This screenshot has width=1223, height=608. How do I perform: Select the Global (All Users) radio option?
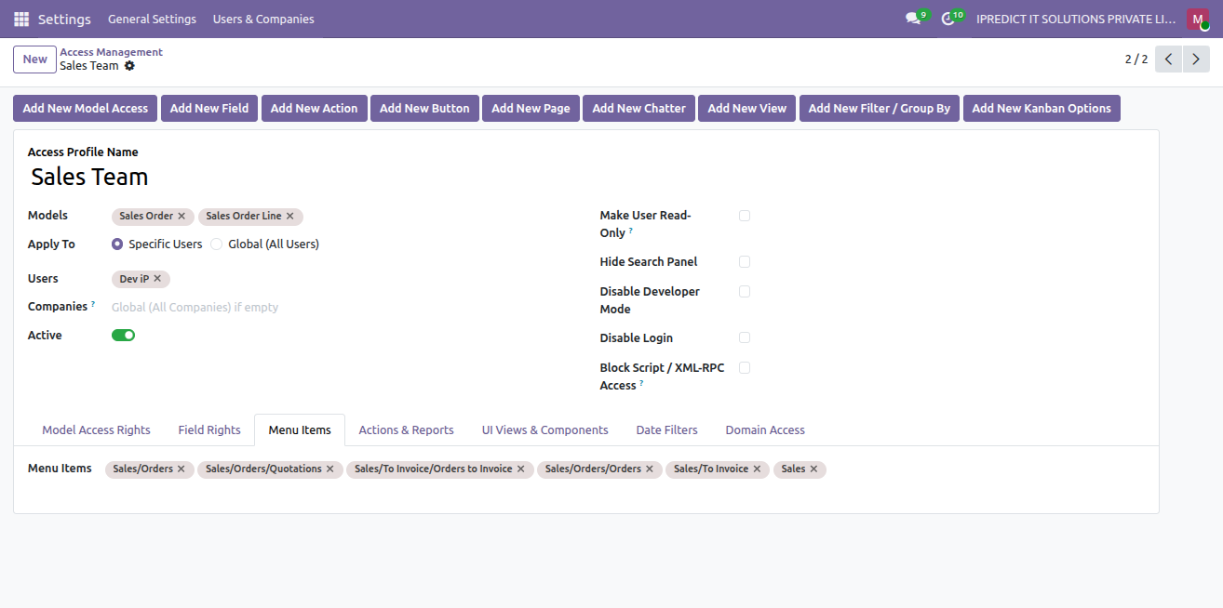point(217,245)
